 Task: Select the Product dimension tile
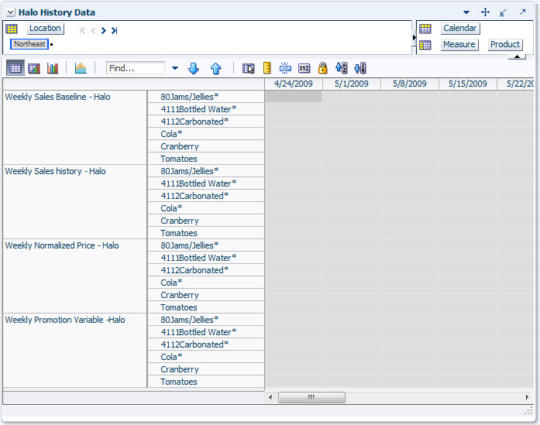[505, 45]
